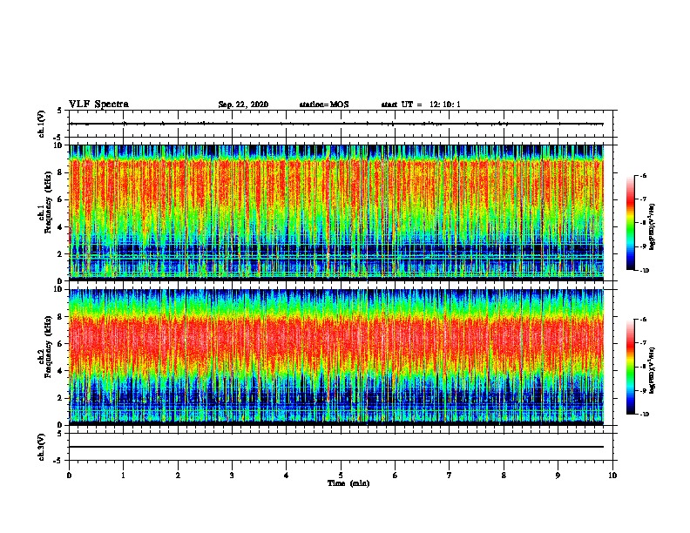Click the ch.2 color scale bar
Image resolution: width=690 pixels, height=533 pixels.
pos(631,367)
